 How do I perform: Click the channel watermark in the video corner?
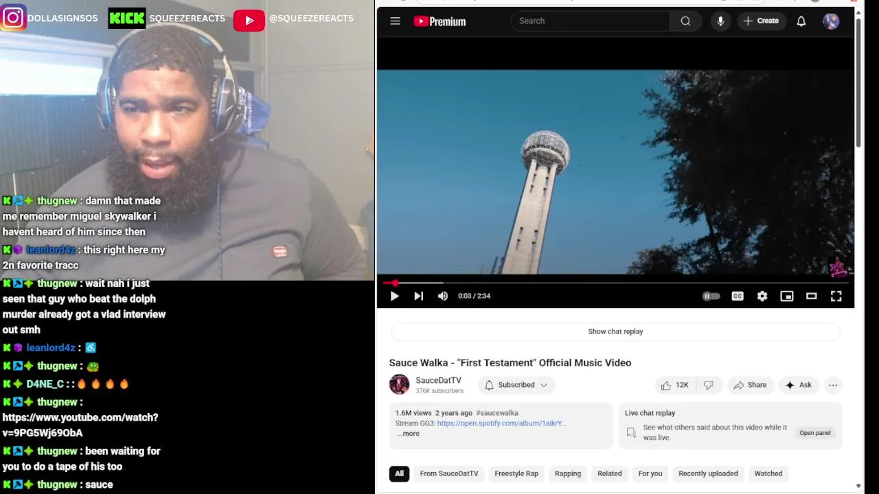click(838, 266)
